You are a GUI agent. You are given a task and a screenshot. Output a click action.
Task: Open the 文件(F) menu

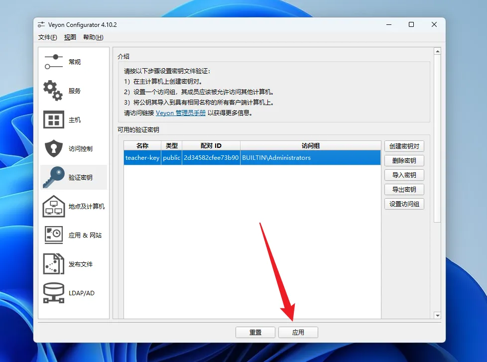coord(47,37)
